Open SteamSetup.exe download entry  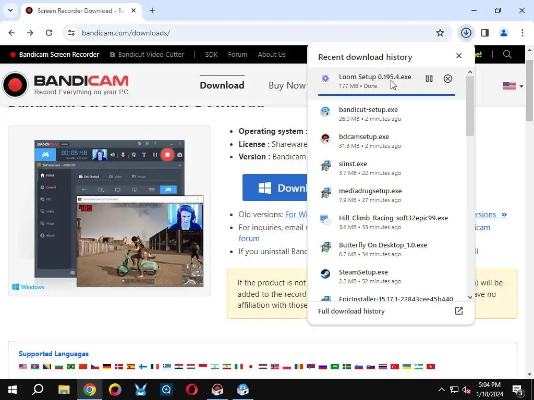click(386, 277)
